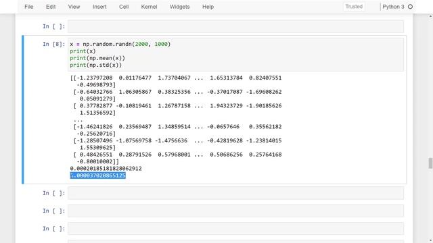Open the Help menu
The image size is (433, 243).
tap(208, 7)
